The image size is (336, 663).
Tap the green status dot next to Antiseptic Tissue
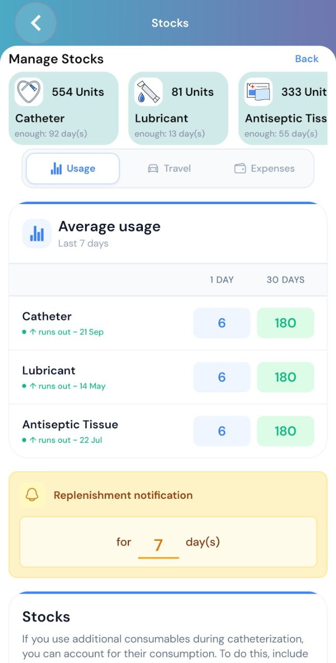tap(24, 440)
